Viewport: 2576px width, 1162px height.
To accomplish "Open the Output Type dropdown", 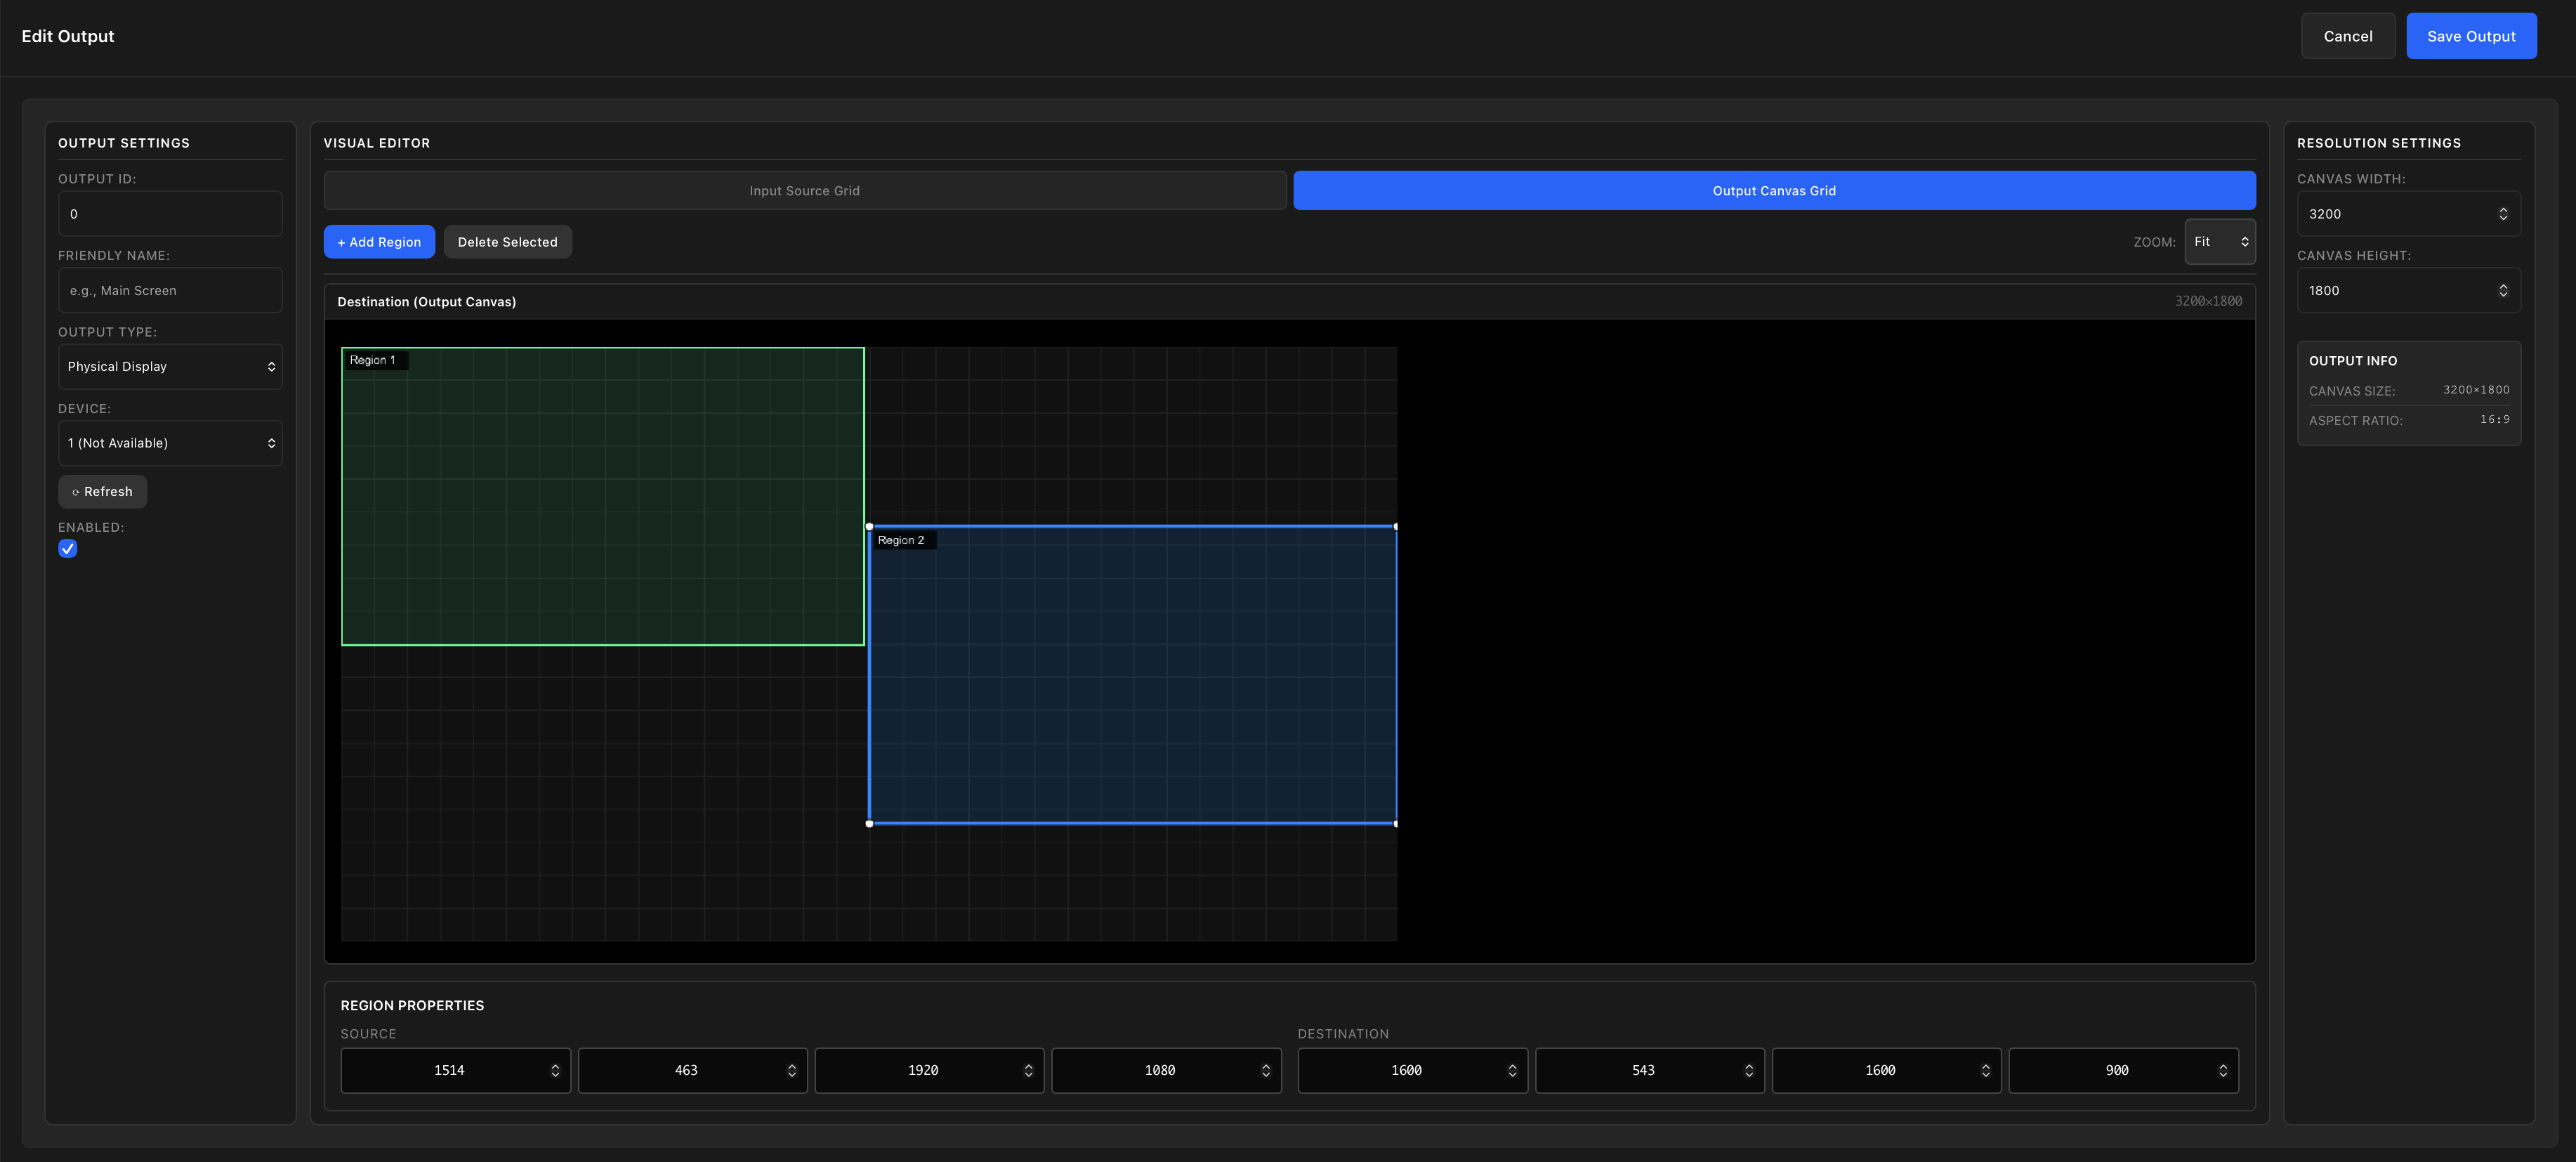I will 170,366.
